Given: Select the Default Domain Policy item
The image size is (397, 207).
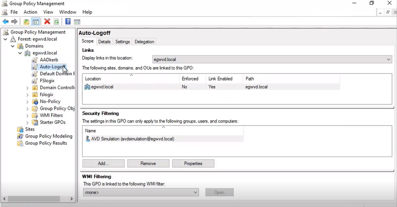Looking at the screenshot, I should tap(57, 74).
